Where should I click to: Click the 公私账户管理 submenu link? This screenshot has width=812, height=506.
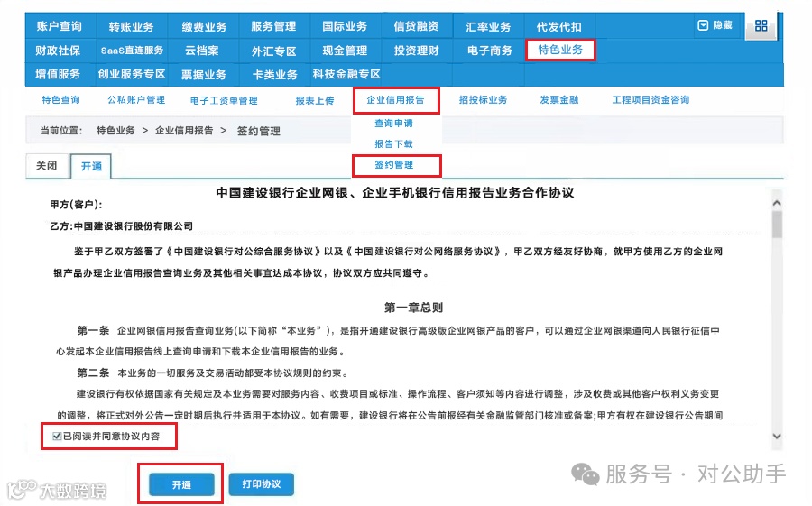click(x=136, y=100)
